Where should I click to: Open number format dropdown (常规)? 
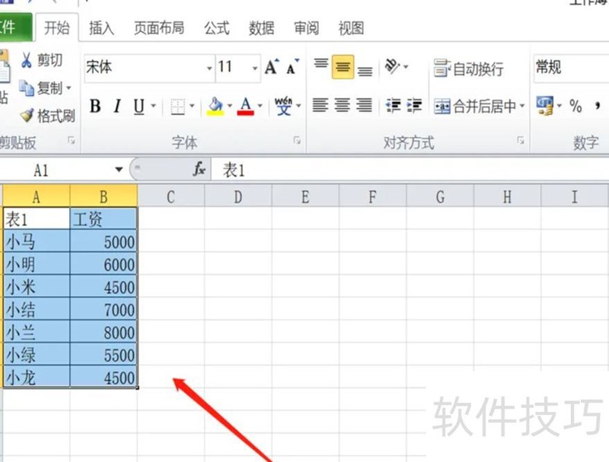[571, 68]
